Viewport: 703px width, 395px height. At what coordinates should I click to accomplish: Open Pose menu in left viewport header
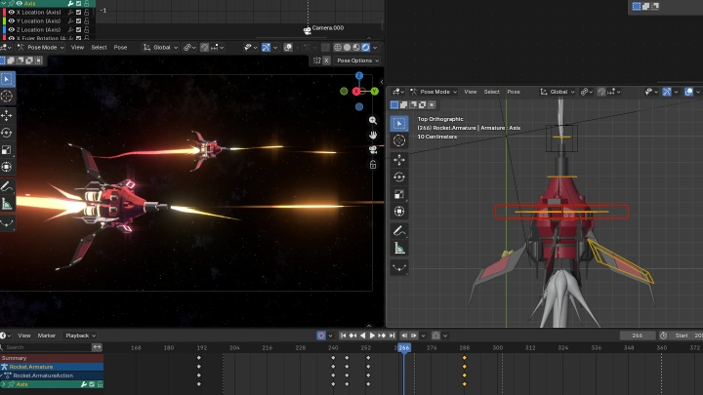(x=120, y=48)
